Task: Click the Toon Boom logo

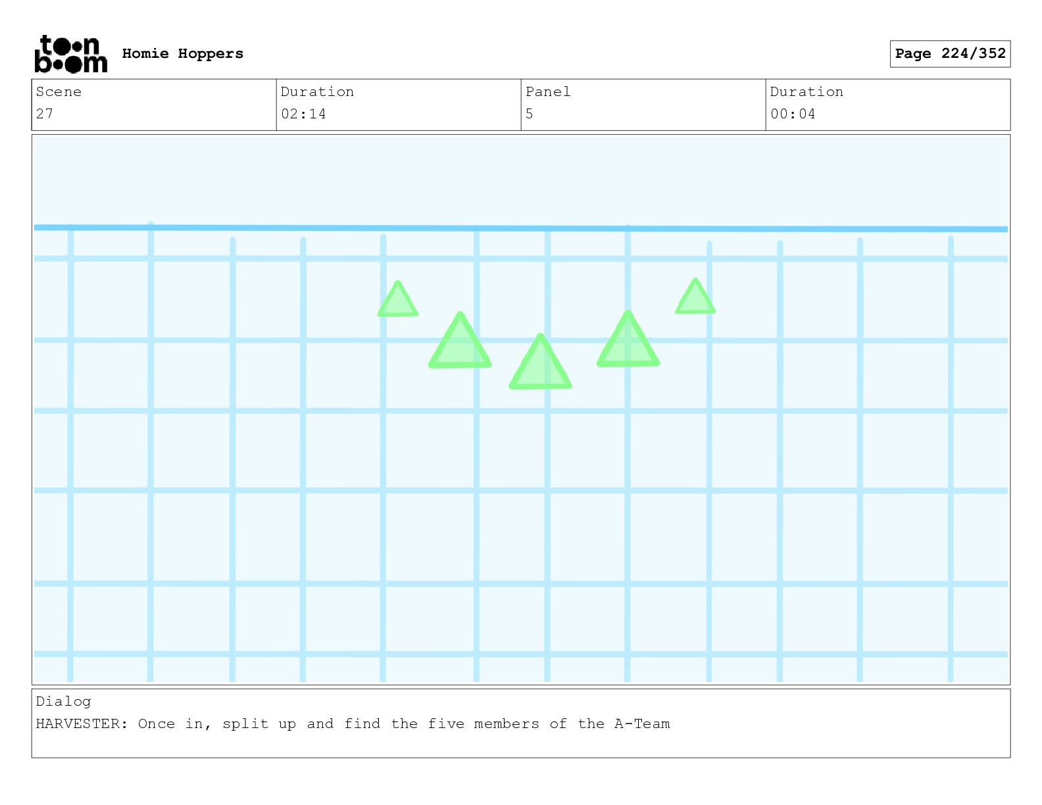Action: click(x=70, y=54)
